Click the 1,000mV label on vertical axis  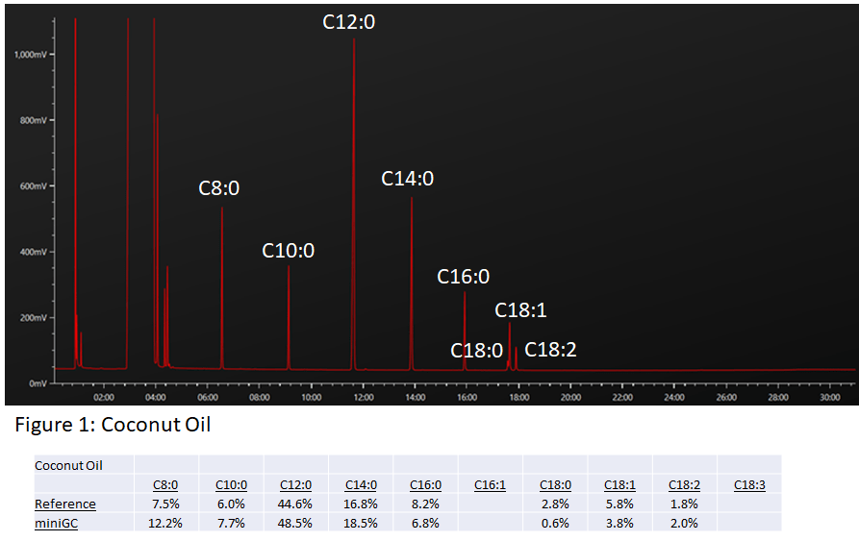point(29,55)
